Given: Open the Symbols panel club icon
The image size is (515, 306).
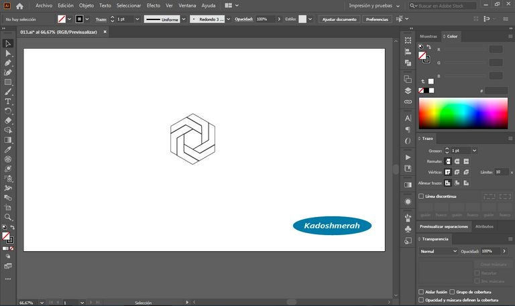Looking at the screenshot, I should click(x=408, y=229).
